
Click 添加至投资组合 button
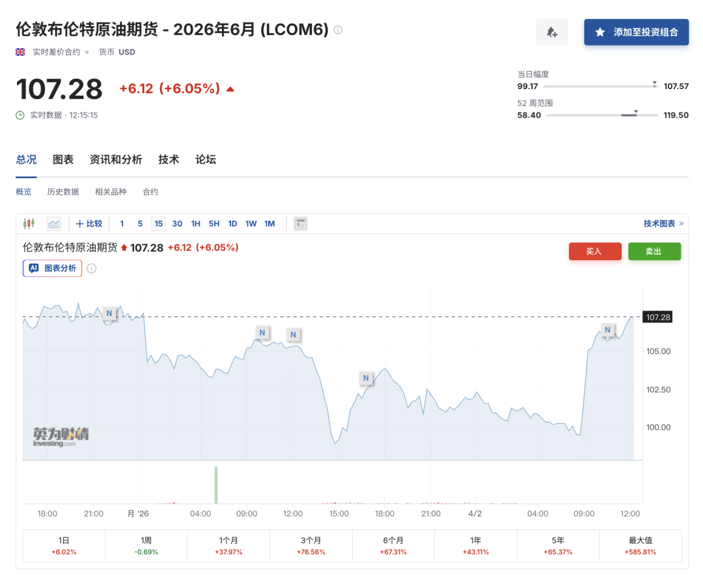coord(636,32)
